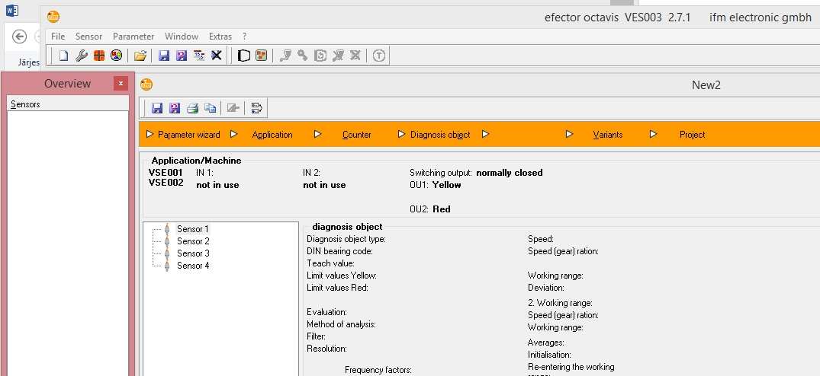Click the arrow after Diagnosis object
This screenshot has height=376, width=820.
485,134
